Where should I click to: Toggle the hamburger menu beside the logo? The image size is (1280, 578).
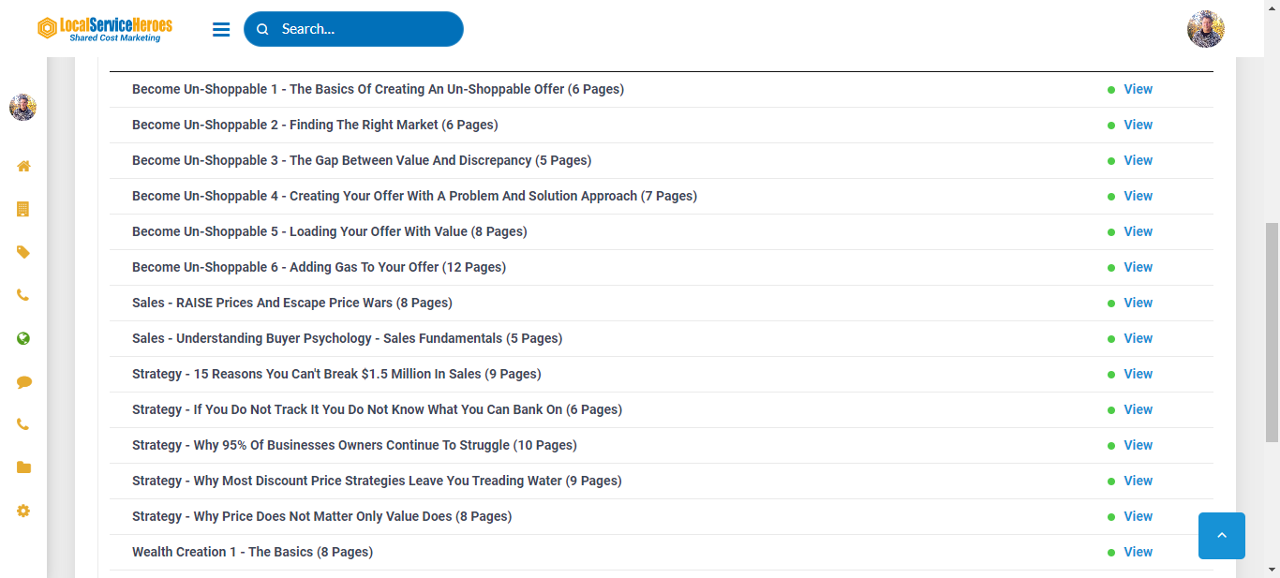click(221, 29)
